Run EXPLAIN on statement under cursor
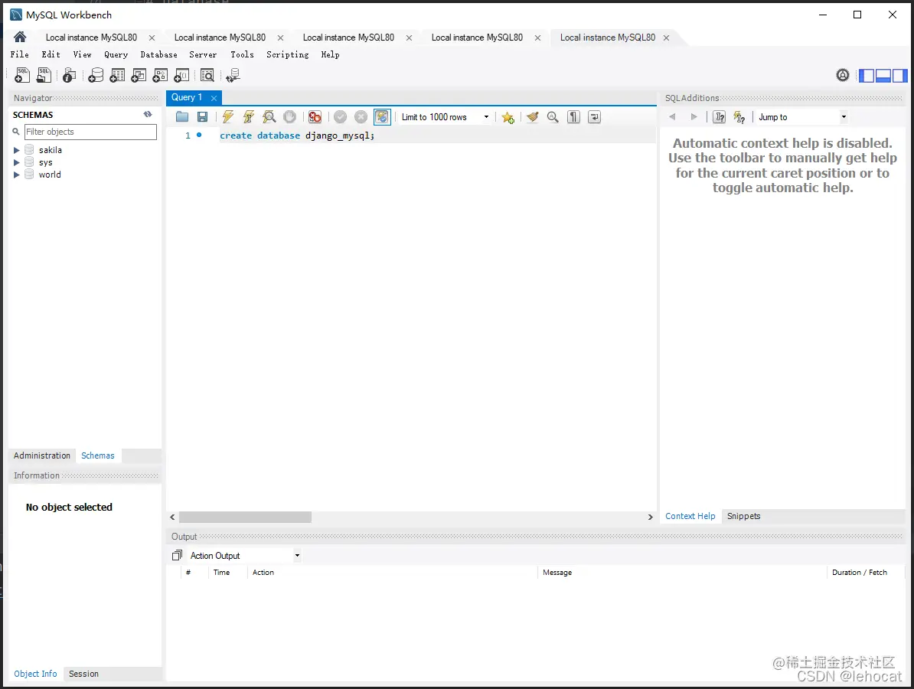Viewport: 914px width, 689px height. tap(269, 116)
